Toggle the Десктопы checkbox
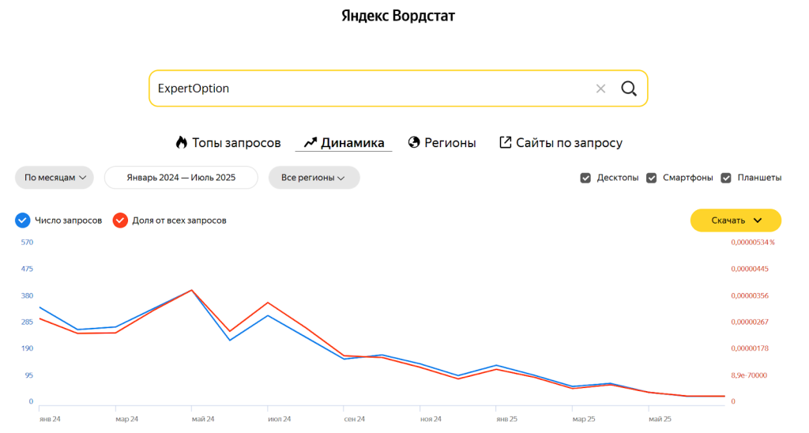Image resolution: width=809 pixels, height=433 pixels. click(x=585, y=178)
